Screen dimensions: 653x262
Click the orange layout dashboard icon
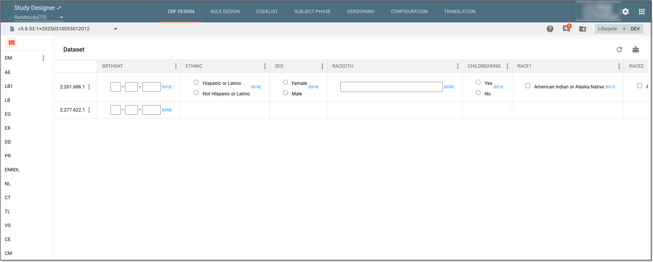[12, 43]
